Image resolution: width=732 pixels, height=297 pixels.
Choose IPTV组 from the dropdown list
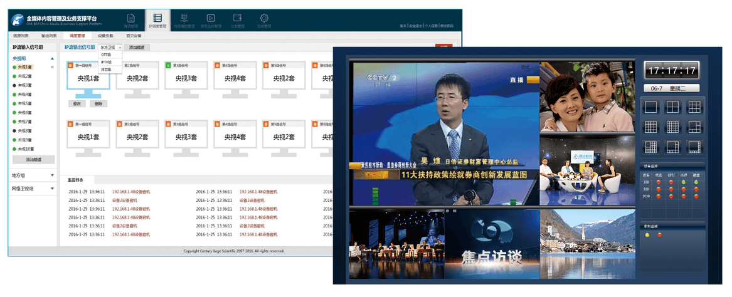[x=106, y=62]
